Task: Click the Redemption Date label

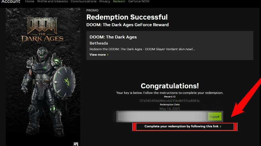Action: [169, 105]
